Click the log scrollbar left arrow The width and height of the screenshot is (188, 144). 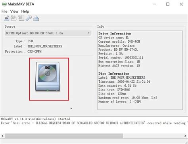click(2, 136)
